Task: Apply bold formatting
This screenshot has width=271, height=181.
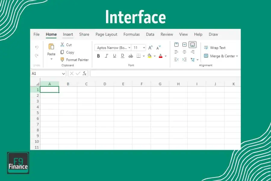Action: coord(98,56)
